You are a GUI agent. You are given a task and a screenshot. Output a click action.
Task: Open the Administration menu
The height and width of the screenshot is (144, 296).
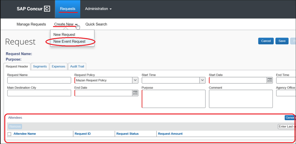point(98,9)
